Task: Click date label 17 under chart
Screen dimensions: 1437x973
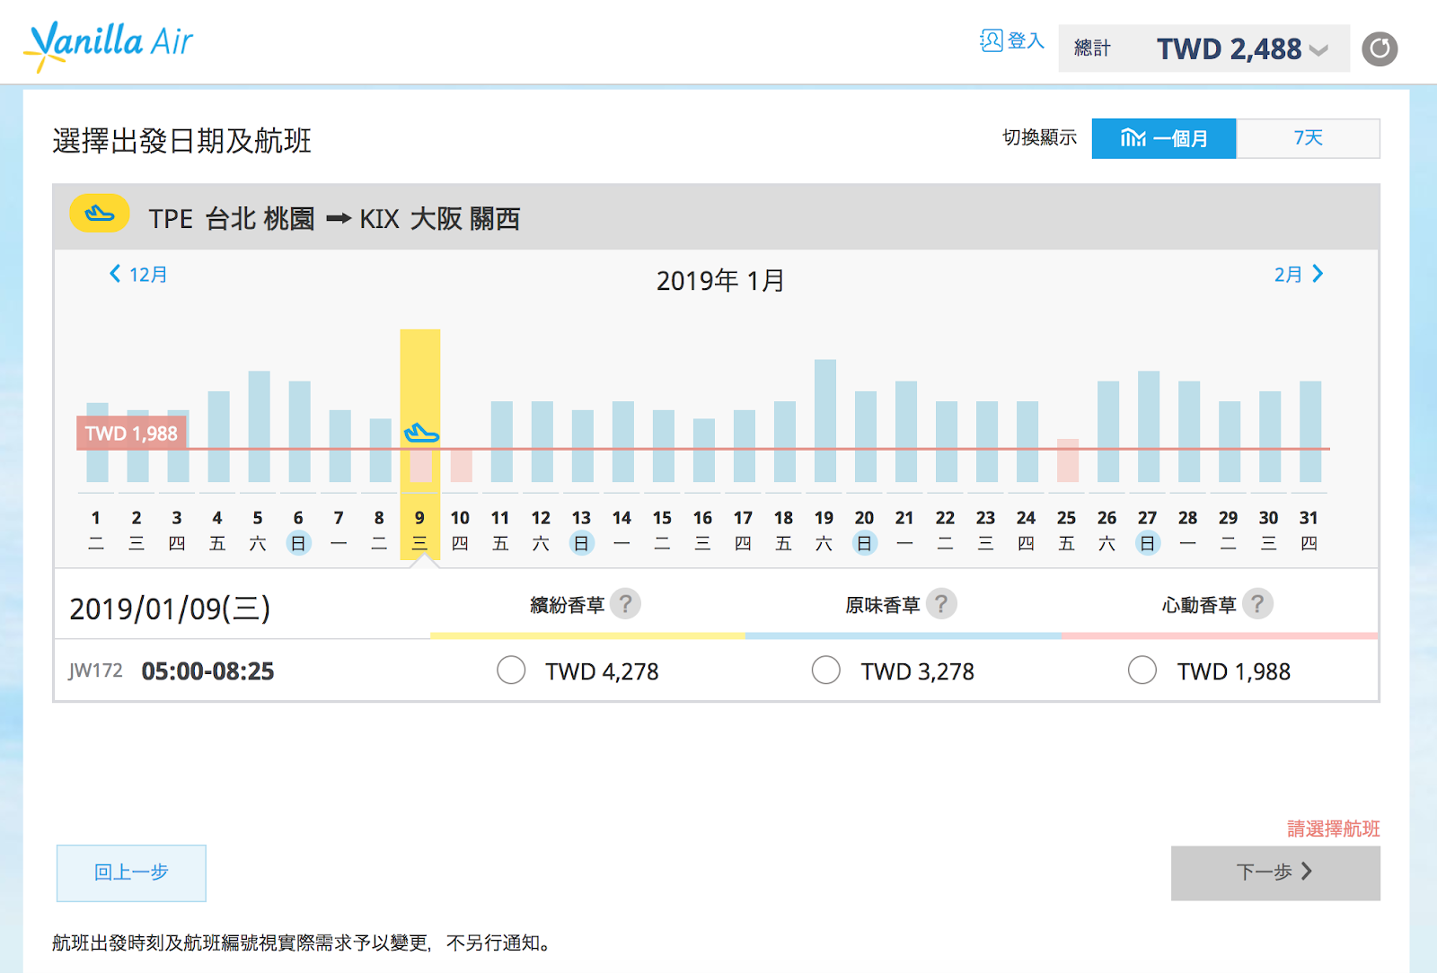Action: pyautogui.click(x=743, y=530)
